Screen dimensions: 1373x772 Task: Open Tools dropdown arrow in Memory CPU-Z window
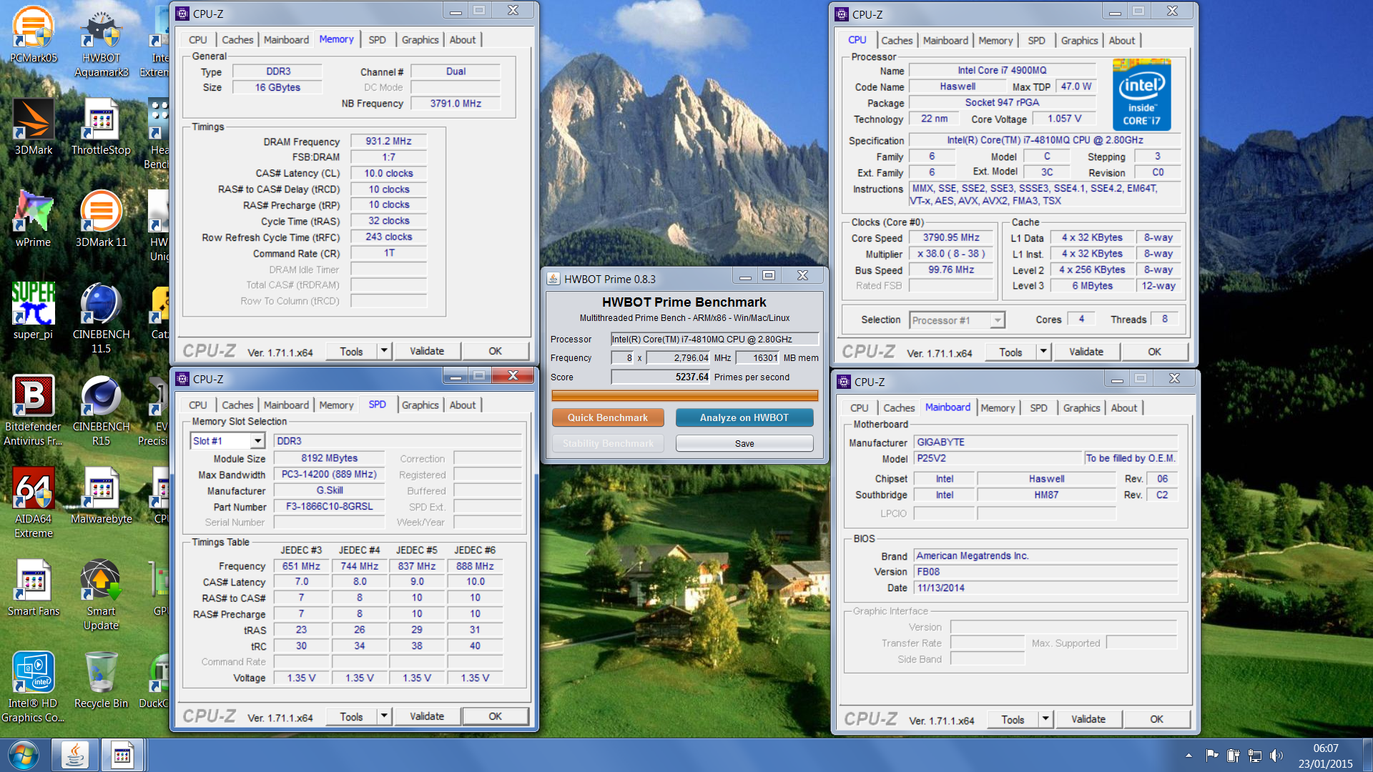point(384,351)
